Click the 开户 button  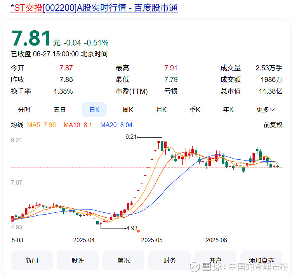pos(215,260)
